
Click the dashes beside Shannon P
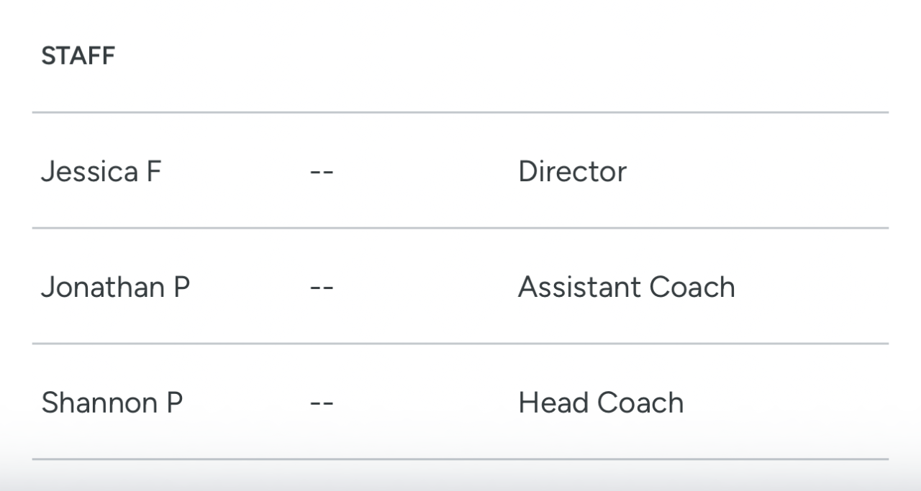point(322,403)
